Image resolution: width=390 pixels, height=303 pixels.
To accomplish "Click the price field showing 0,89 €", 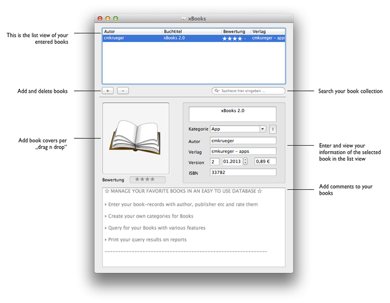I will pos(265,161).
